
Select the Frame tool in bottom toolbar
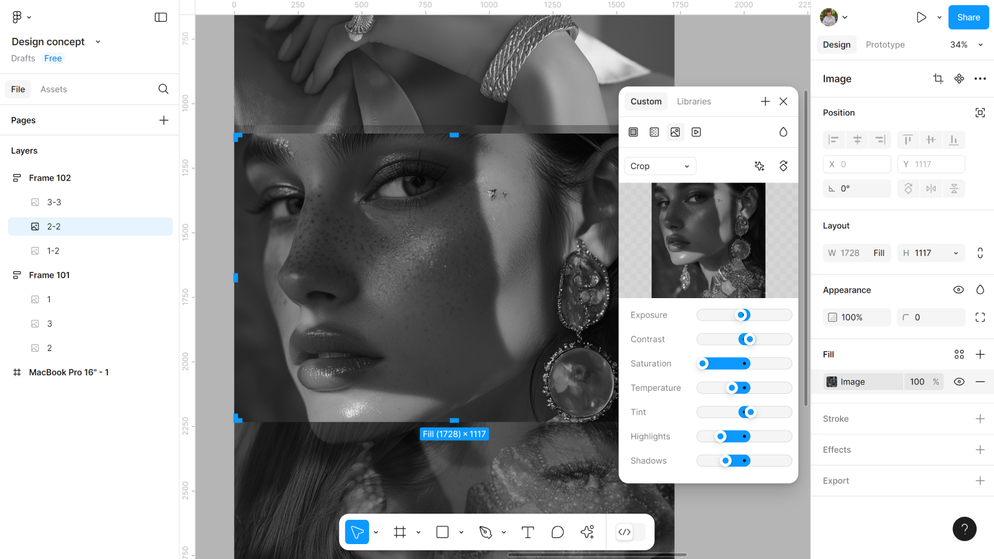[x=400, y=532]
